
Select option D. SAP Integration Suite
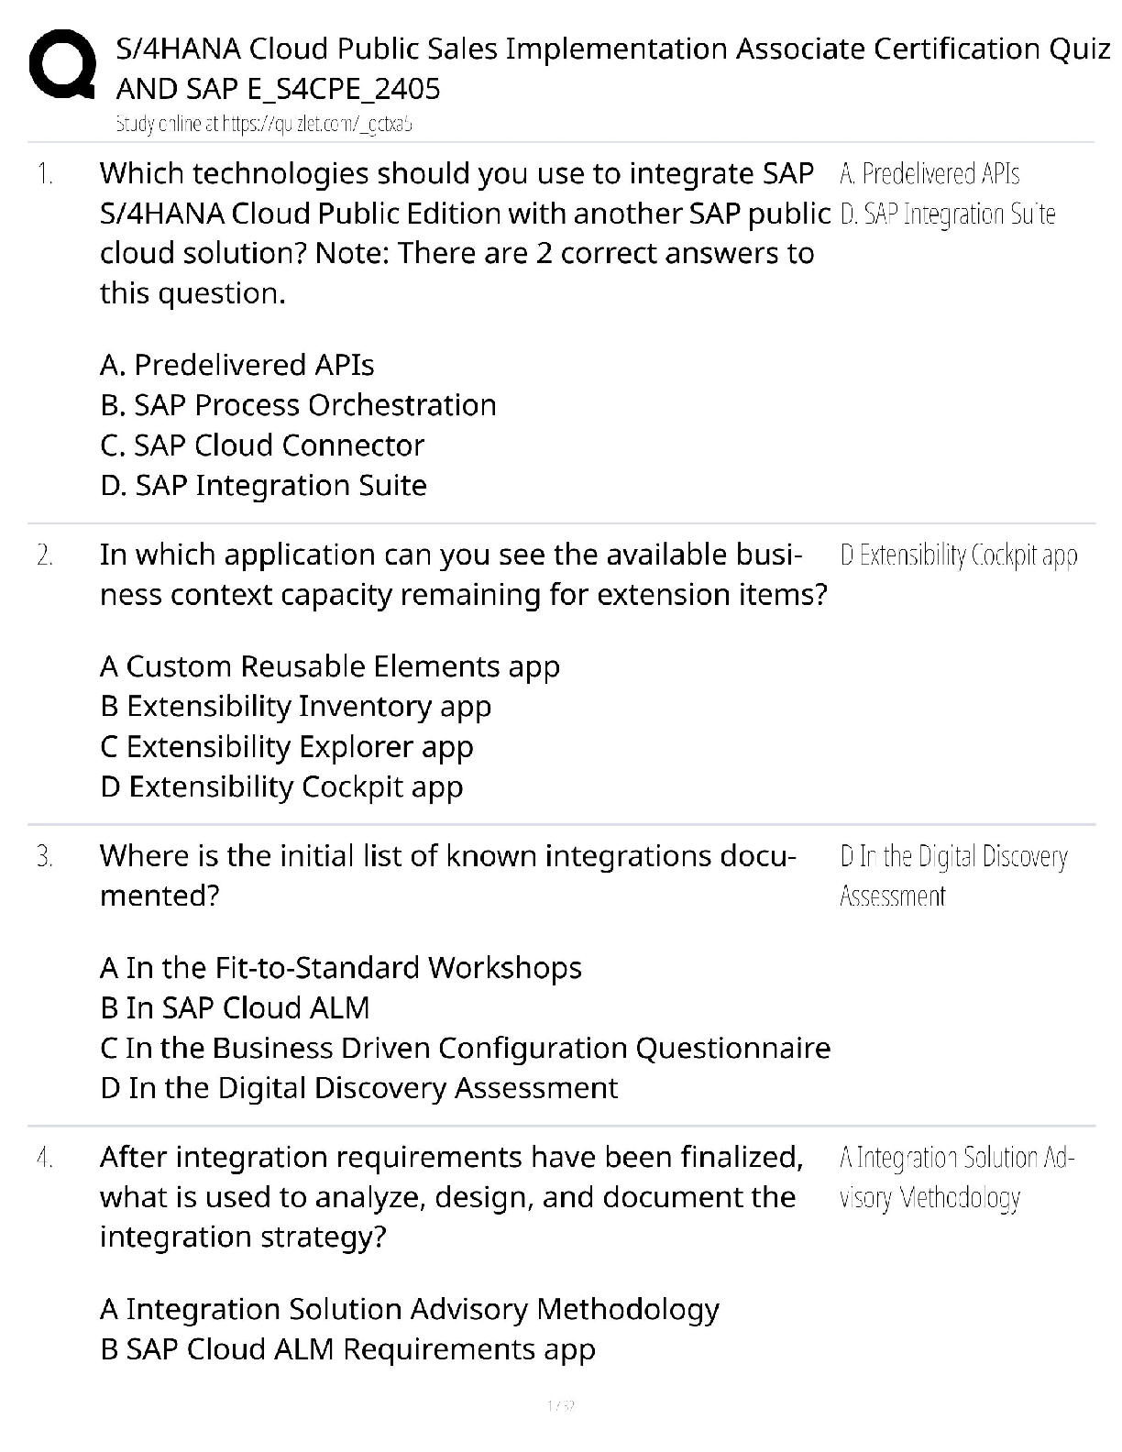click(x=263, y=486)
